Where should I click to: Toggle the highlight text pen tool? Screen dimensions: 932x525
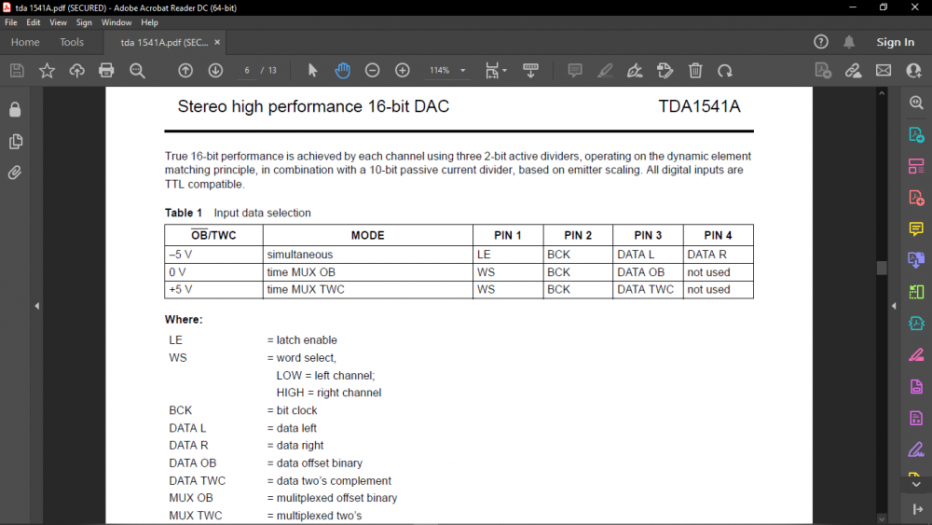[605, 71]
